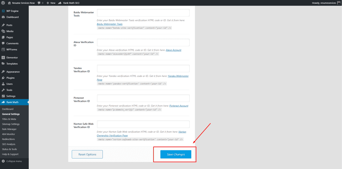Viewport: 342px width, 169px height.
Task: Open the New content menu
Action: [x=53, y=3]
